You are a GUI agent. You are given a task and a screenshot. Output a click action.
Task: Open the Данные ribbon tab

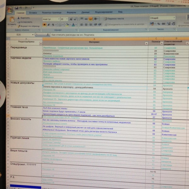pyautogui.click(x=85, y=12)
